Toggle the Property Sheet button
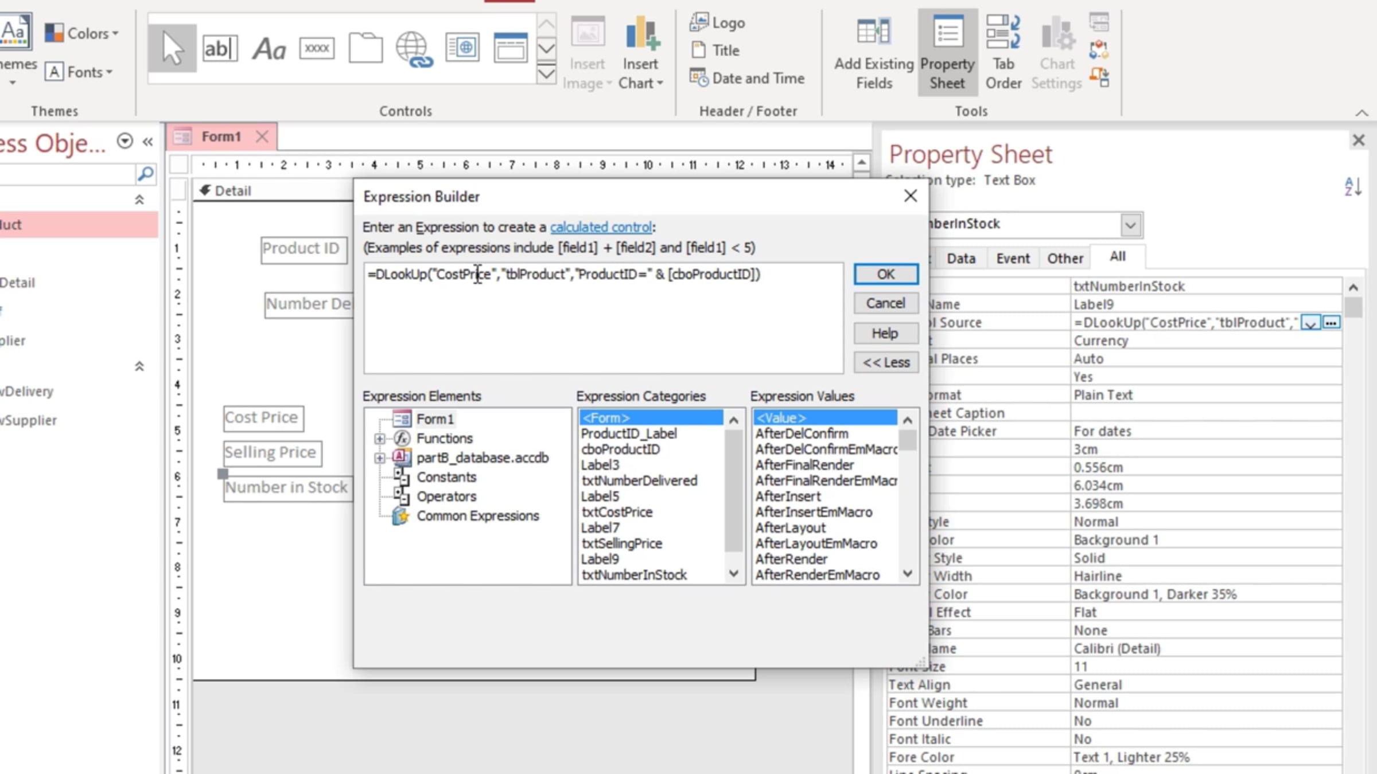The height and width of the screenshot is (774, 1377). (x=947, y=52)
